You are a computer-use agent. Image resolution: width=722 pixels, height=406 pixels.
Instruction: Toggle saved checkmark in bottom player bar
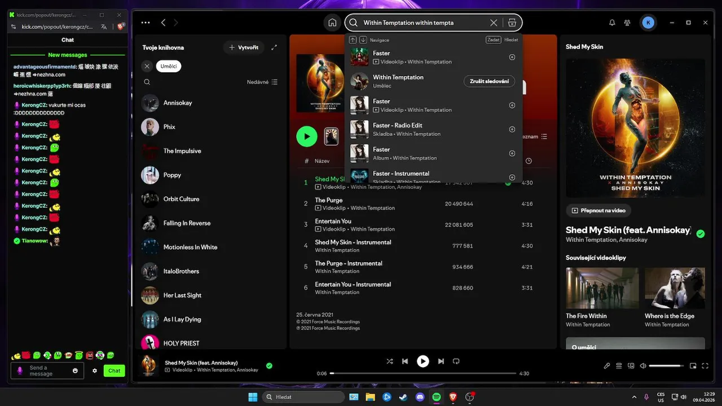(x=269, y=365)
